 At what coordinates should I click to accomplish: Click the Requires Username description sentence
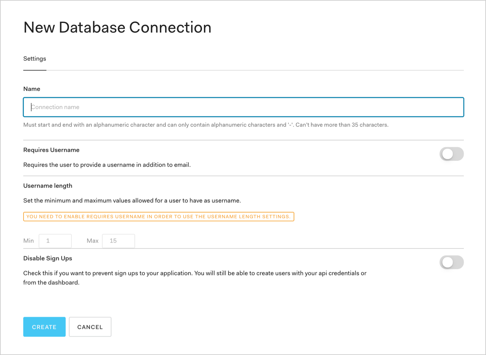107,165
